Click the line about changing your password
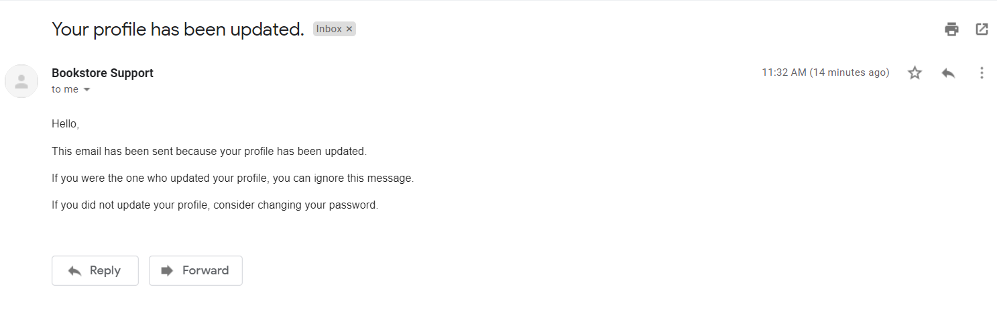 pos(215,205)
